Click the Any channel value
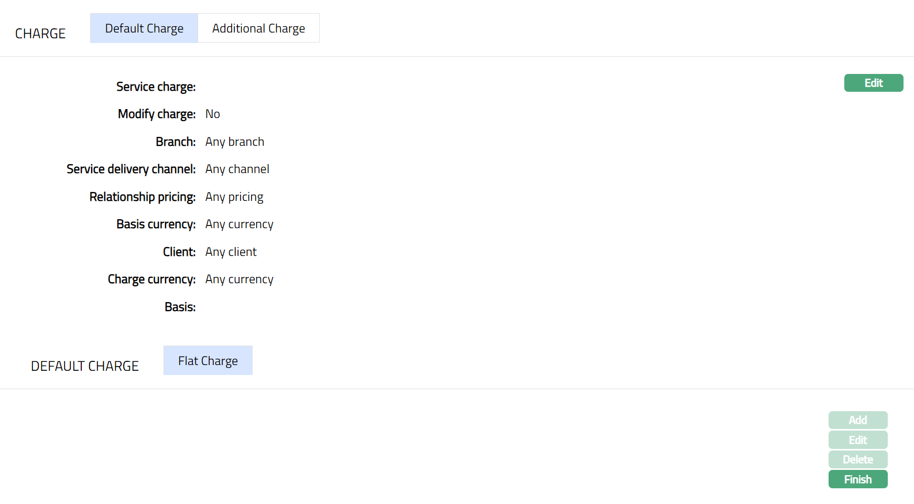This screenshot has height=504, width=914. [x=237, y=169]
